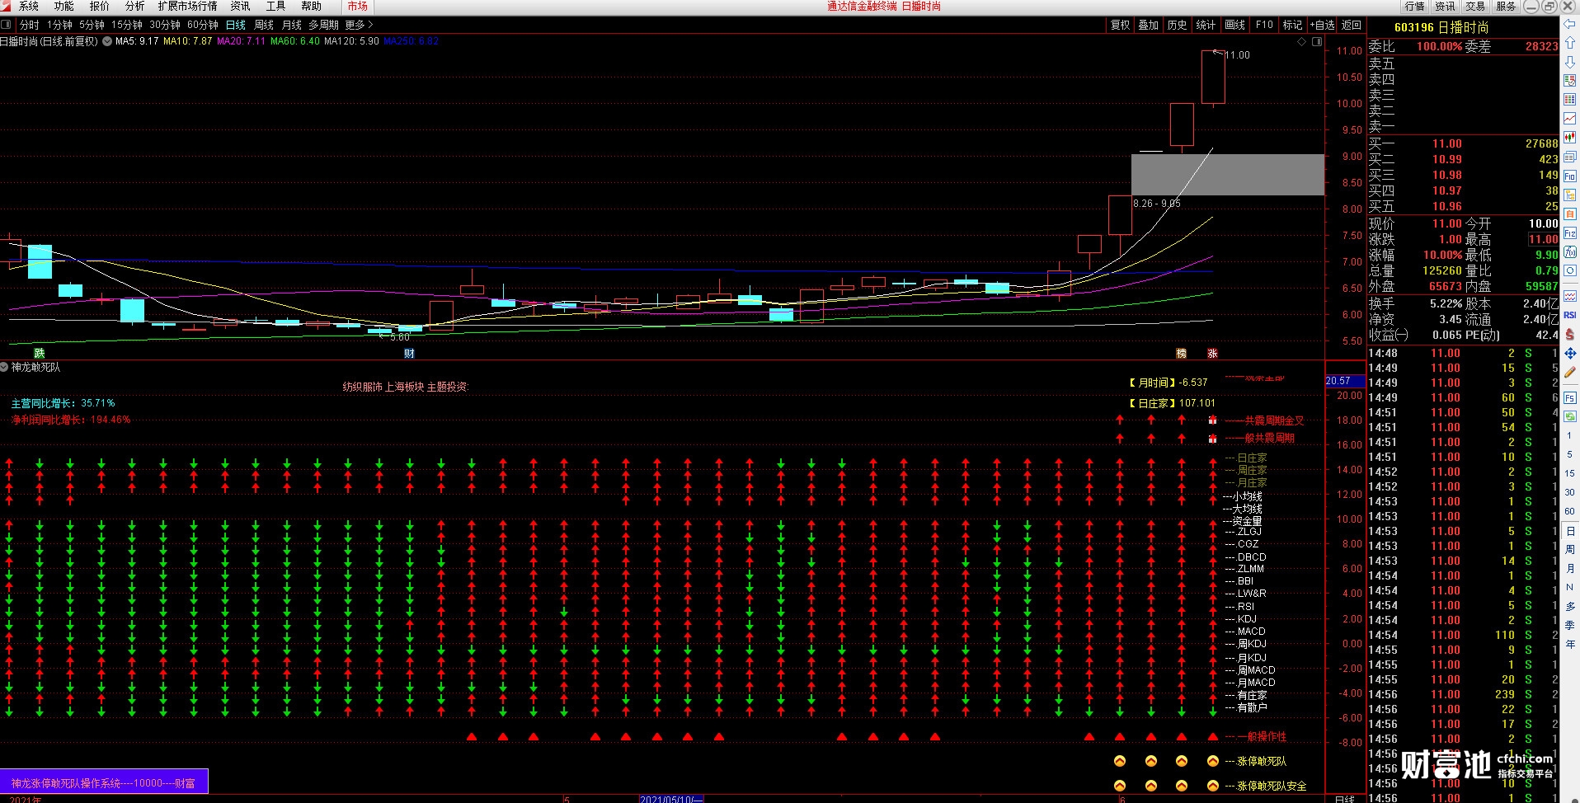Switch chart to 周线 period
The height and width of the screenshot is (803, 1580).
coord(264,25)
